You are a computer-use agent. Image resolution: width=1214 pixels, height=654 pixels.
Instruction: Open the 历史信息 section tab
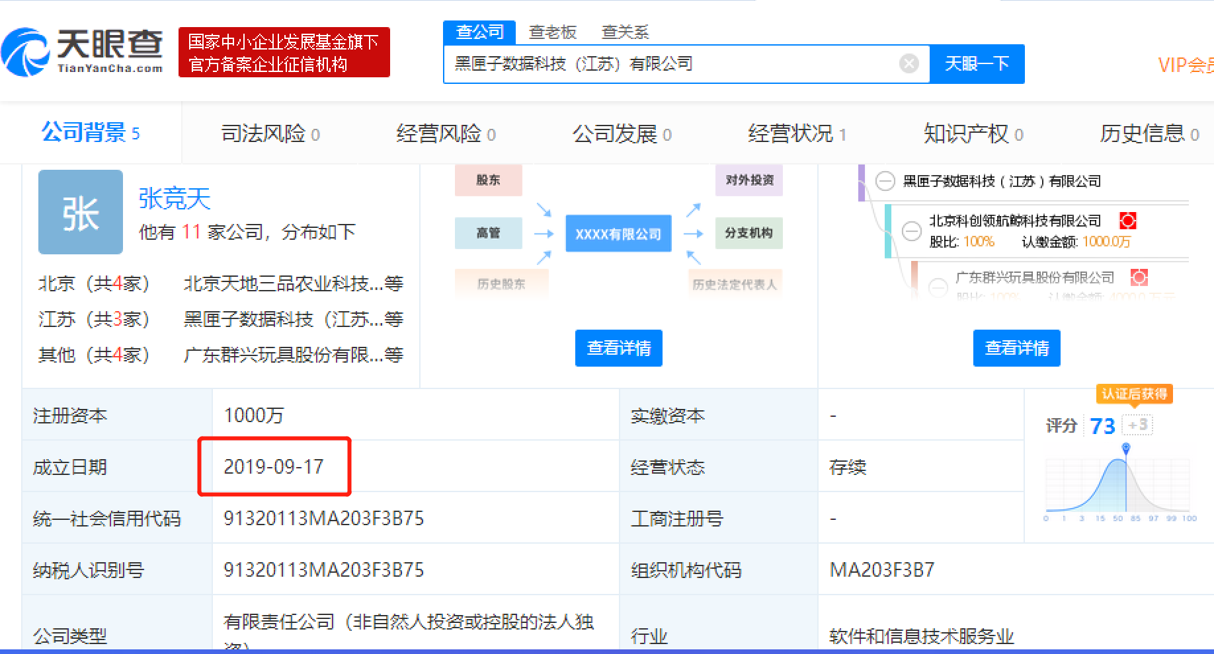point(1150,134)
